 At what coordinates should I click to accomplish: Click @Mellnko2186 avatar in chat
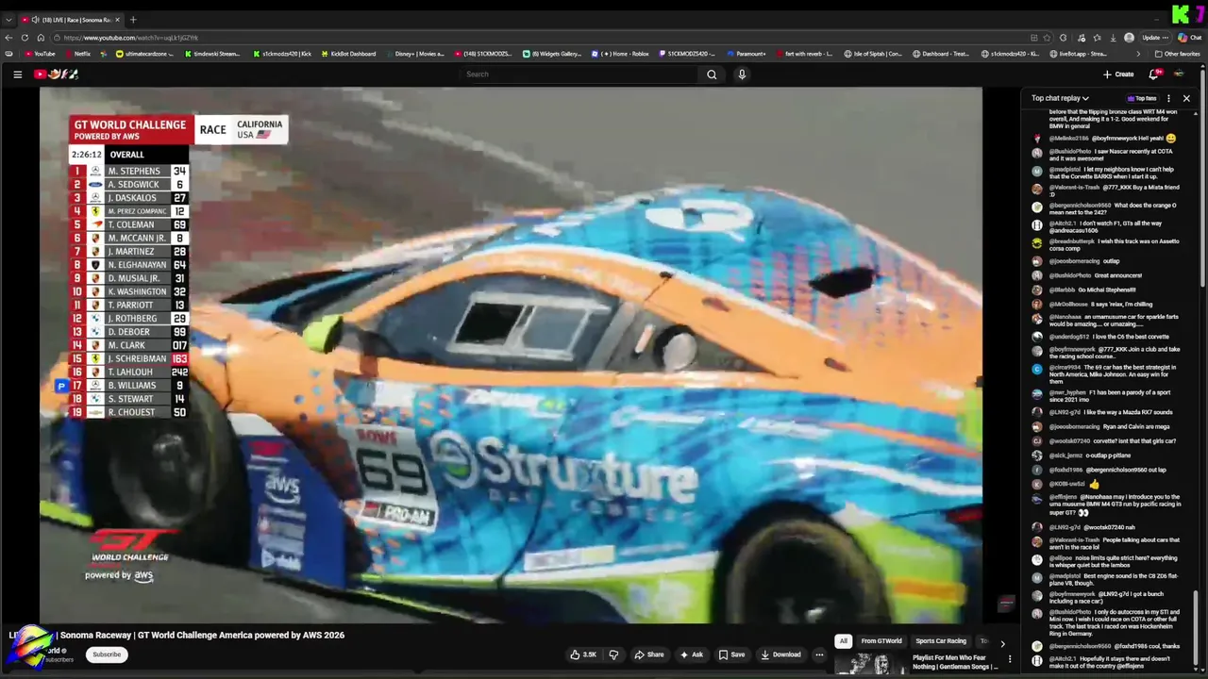tap(1037, 139)
